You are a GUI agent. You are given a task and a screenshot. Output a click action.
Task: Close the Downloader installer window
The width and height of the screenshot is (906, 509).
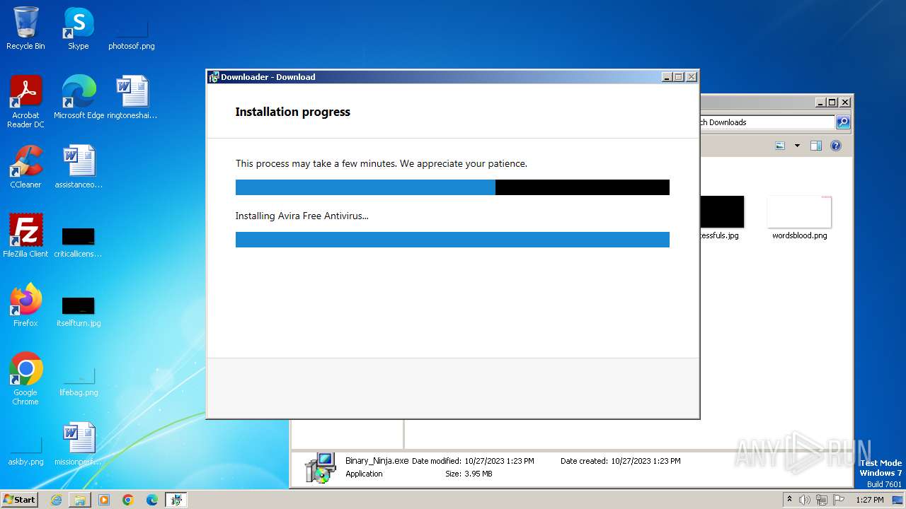point(692,77)
